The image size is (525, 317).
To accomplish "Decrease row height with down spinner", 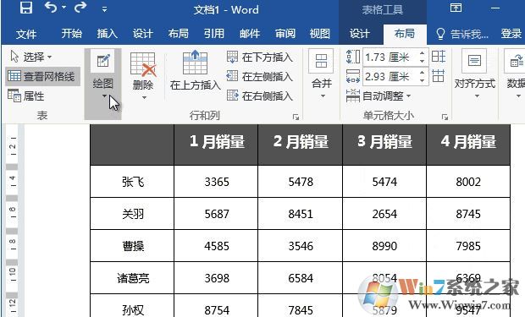I will click(423, 61).
